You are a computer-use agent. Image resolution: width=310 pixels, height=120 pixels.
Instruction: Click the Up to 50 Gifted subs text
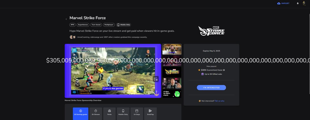click(213, 74)
